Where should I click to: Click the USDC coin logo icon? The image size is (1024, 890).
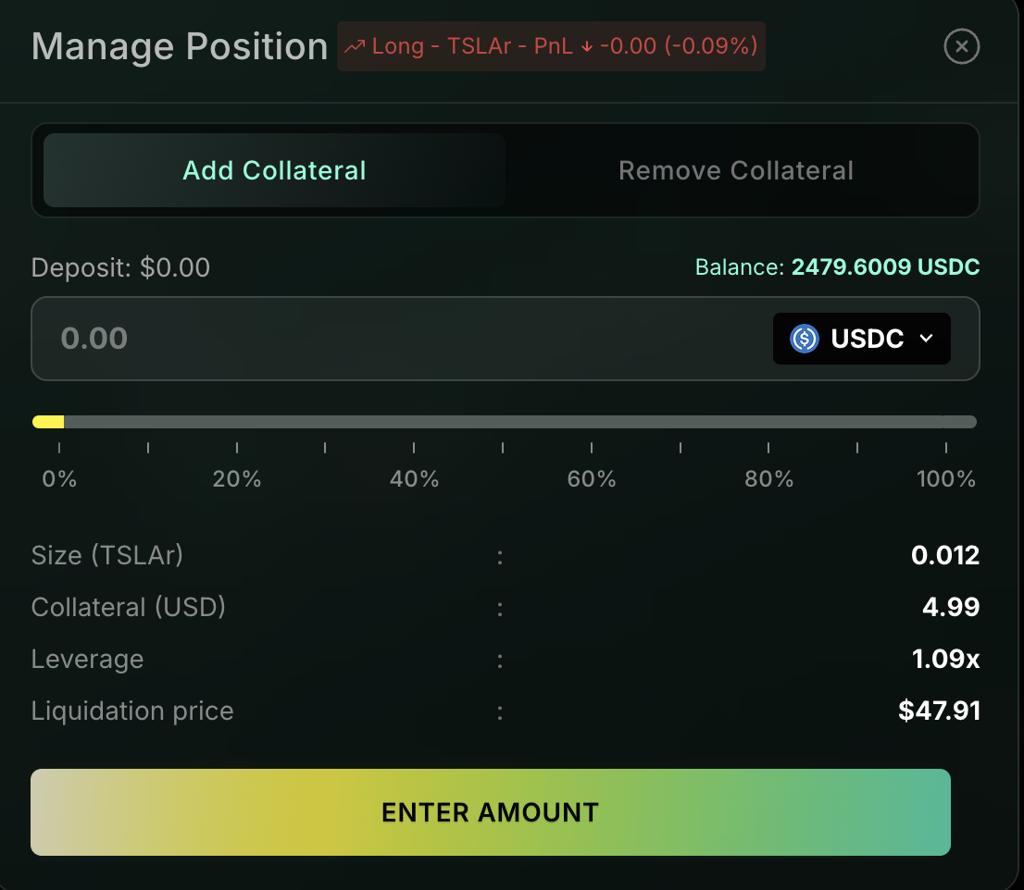805,339
